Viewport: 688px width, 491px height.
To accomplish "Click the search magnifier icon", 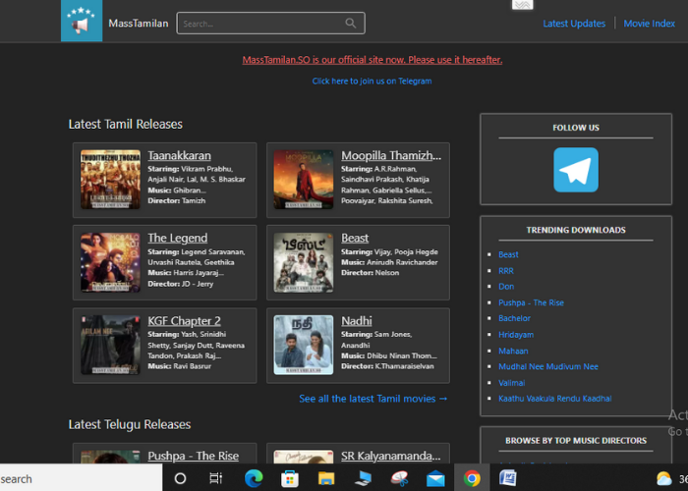I will pyautogui.click(x=350, y=24).
